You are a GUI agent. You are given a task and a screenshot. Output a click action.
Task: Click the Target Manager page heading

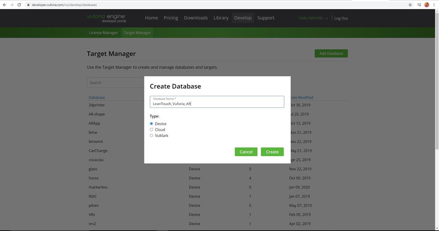111,53
